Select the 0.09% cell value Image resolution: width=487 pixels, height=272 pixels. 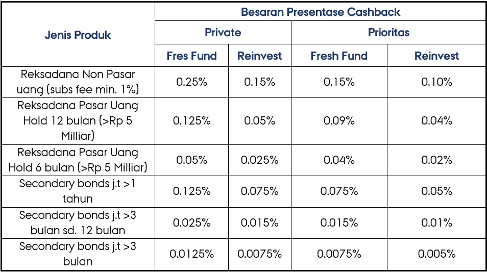click(339, 121)
